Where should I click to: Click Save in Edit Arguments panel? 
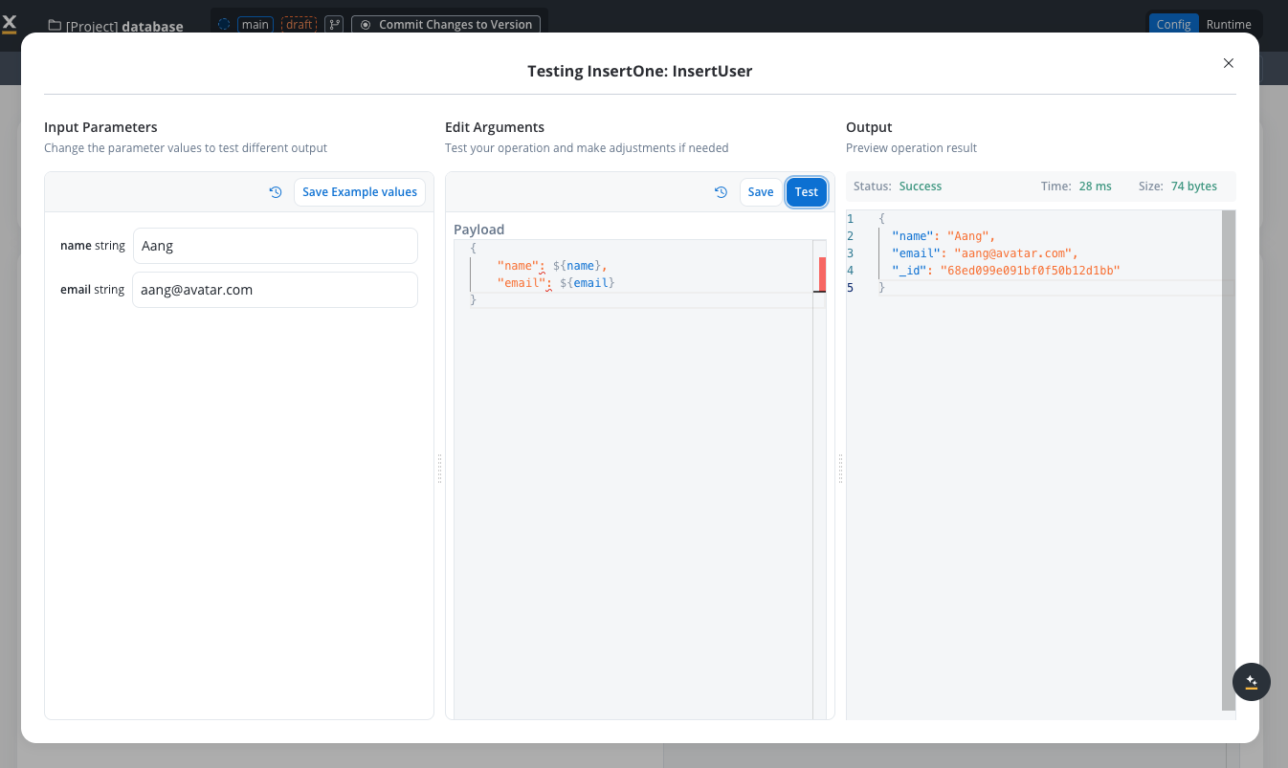click(761, 192)
